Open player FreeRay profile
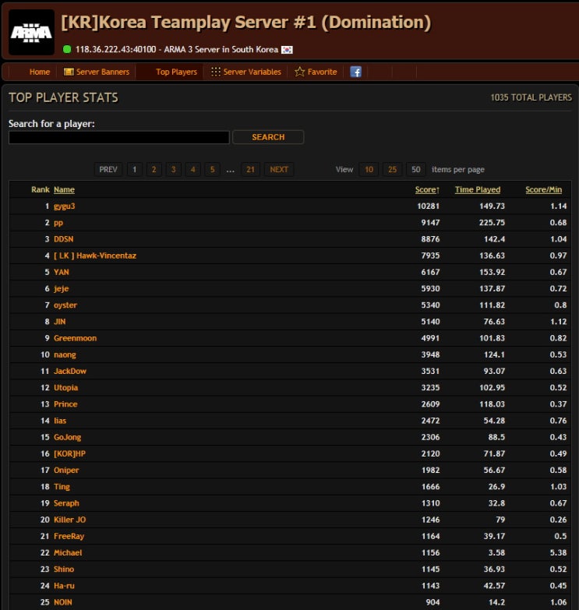 69,536
